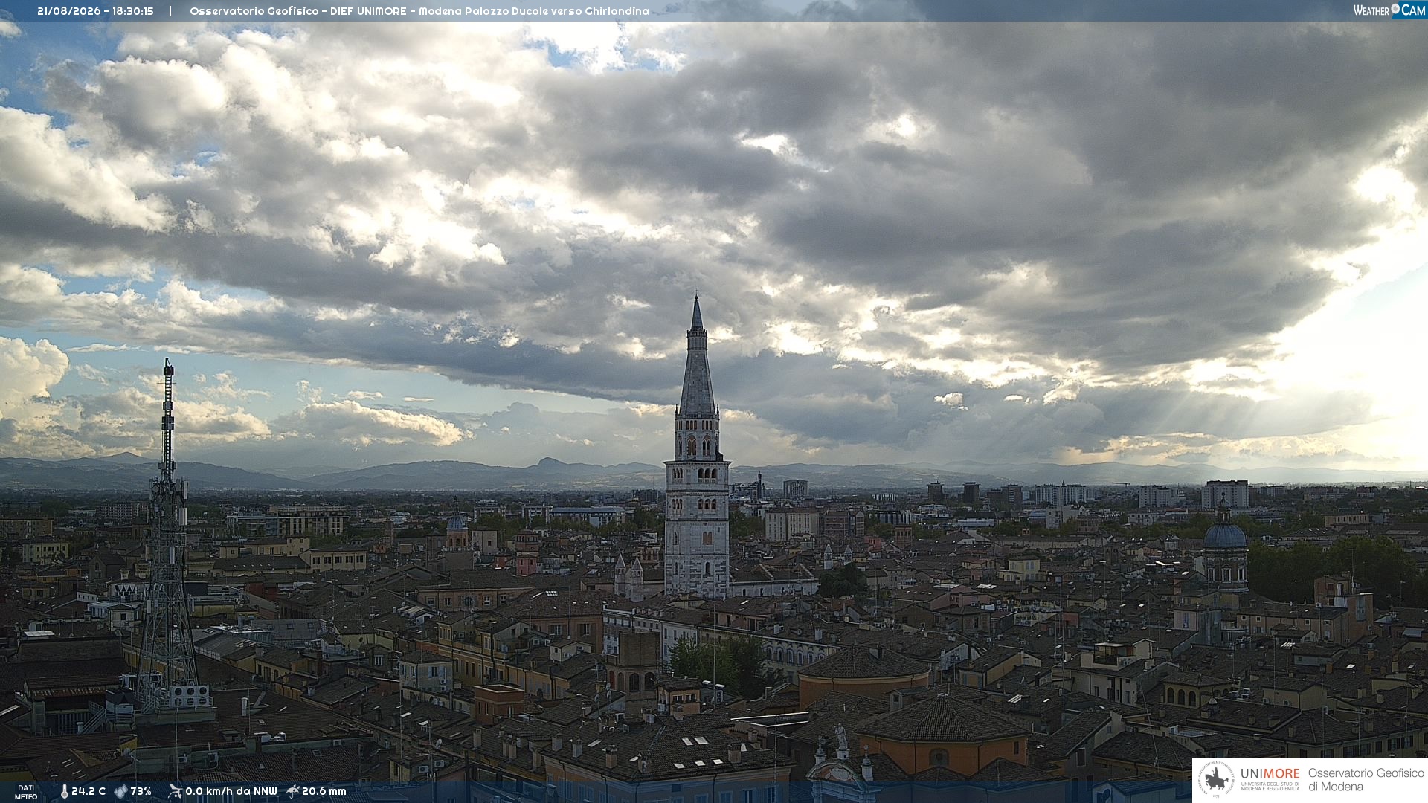1428x803 pixels.
Task: Click the humidity water drops icon
Action: coord(120,792)
